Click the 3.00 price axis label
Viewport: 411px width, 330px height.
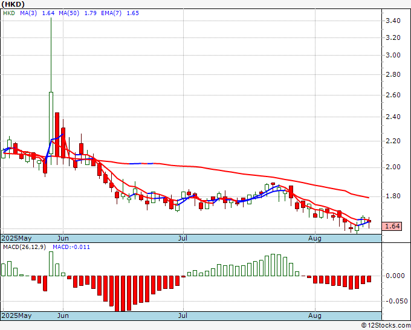click(x=393, y=55)
